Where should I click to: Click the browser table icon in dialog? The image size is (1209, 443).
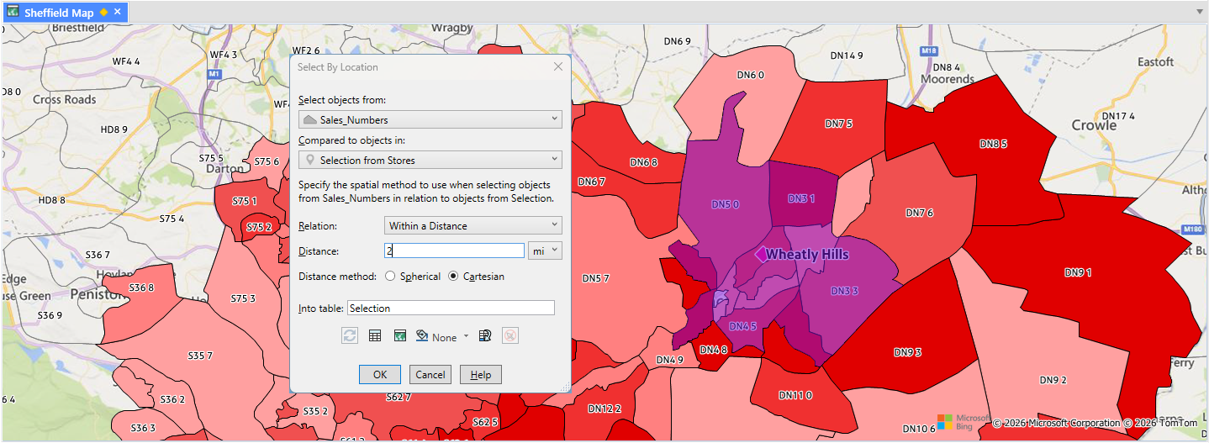tap(375, 336)
